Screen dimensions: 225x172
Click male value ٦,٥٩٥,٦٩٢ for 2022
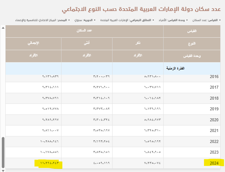pos(152,142)
